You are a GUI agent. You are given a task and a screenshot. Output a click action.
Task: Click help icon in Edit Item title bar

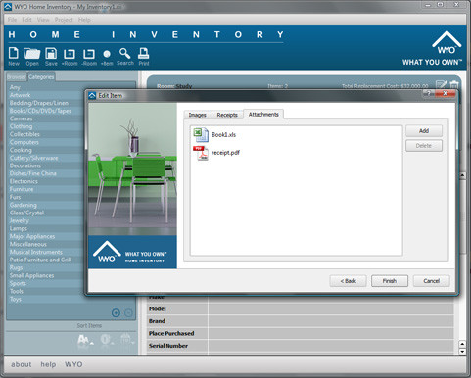tap(429, 93)
